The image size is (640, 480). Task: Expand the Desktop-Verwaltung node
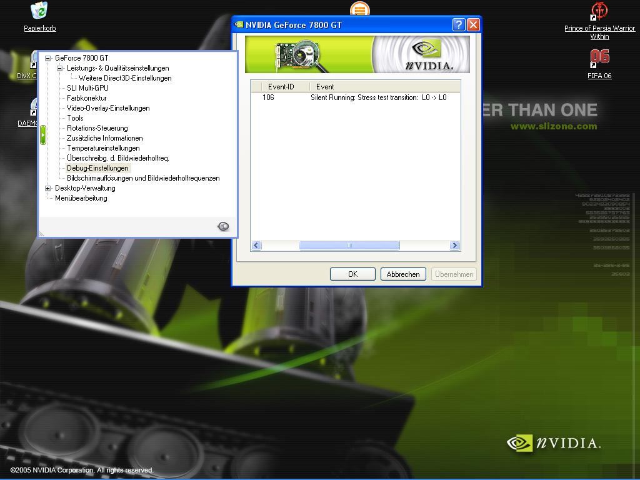(47, 188)
